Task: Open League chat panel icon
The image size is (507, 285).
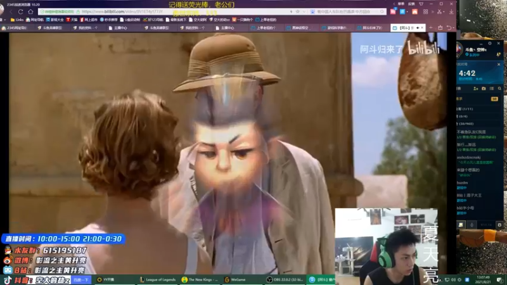Action: pyautogui.click(x=461, y=225)
